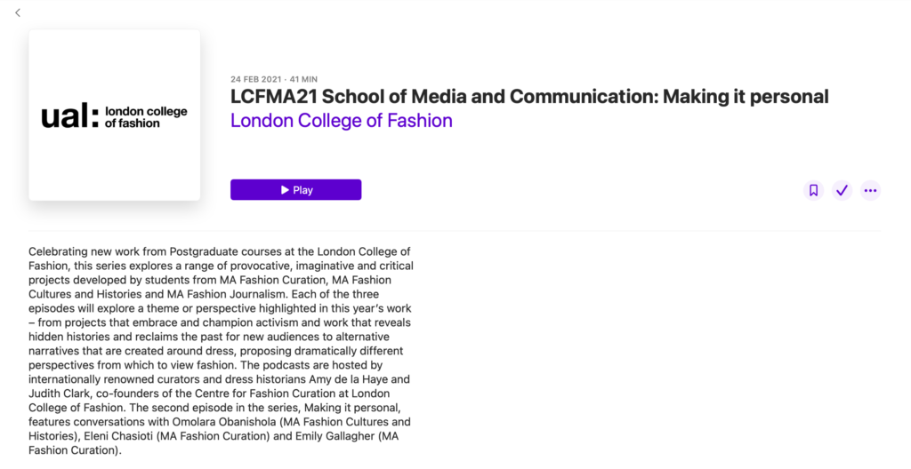Click the play triangle inside the button
The width and height of the screenshot is (911, 469).
285,190
